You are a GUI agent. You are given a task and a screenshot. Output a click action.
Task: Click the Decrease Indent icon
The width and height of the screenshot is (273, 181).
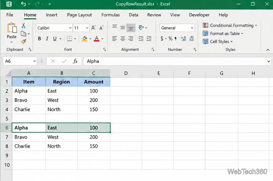coord(141,38)
